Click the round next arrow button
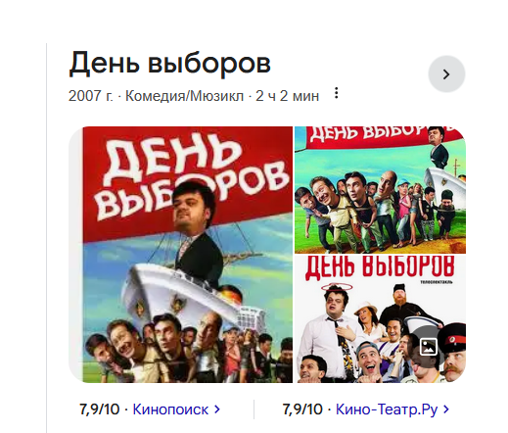The width and height of the screenshot is (508, 433). tap(446, 74)
